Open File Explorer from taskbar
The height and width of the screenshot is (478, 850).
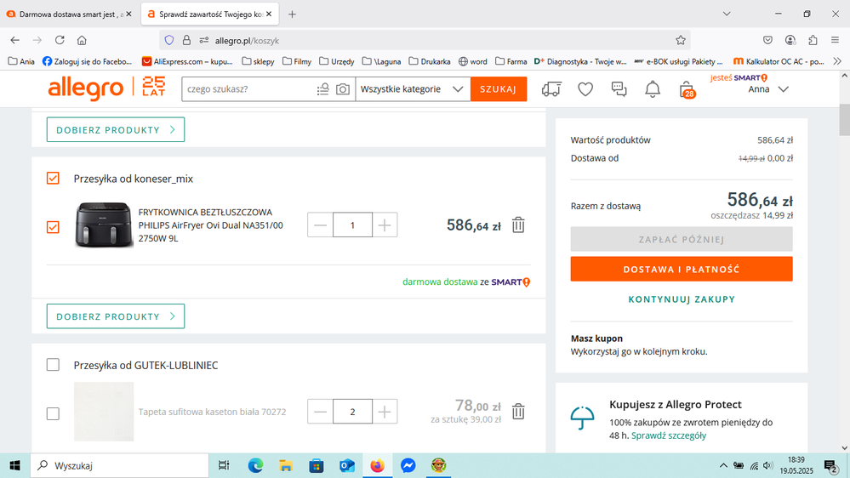[x=286, y=465]
